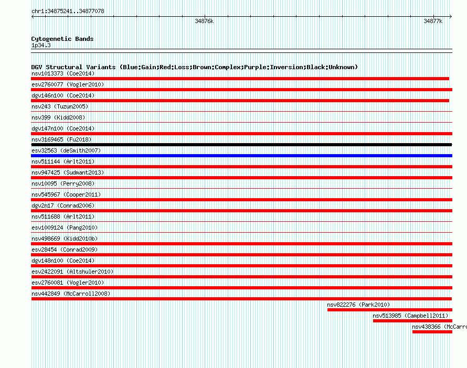Click the esv2422091 (Altshuler2010) label

coord(72,272)
